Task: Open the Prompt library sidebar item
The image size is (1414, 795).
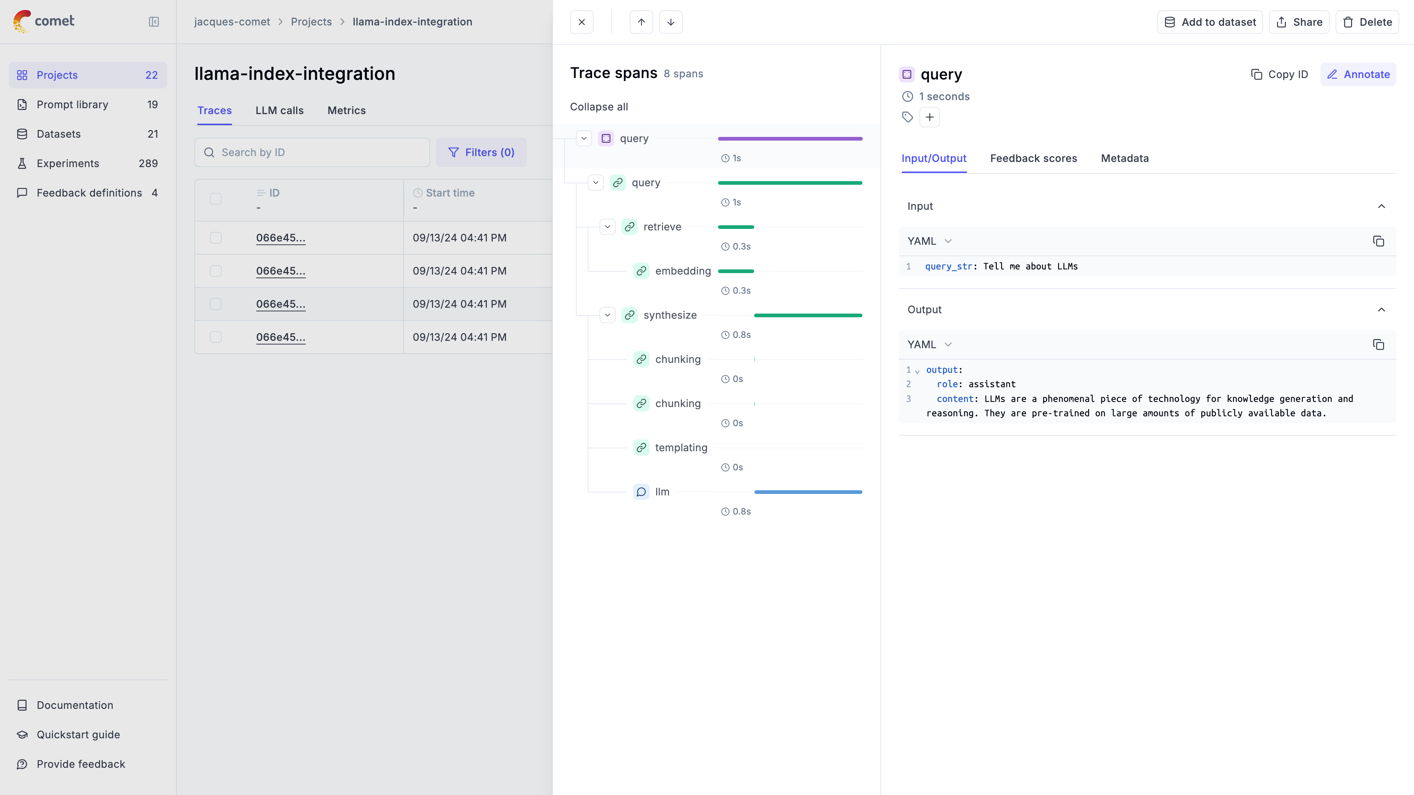Action: click(71, 104)
